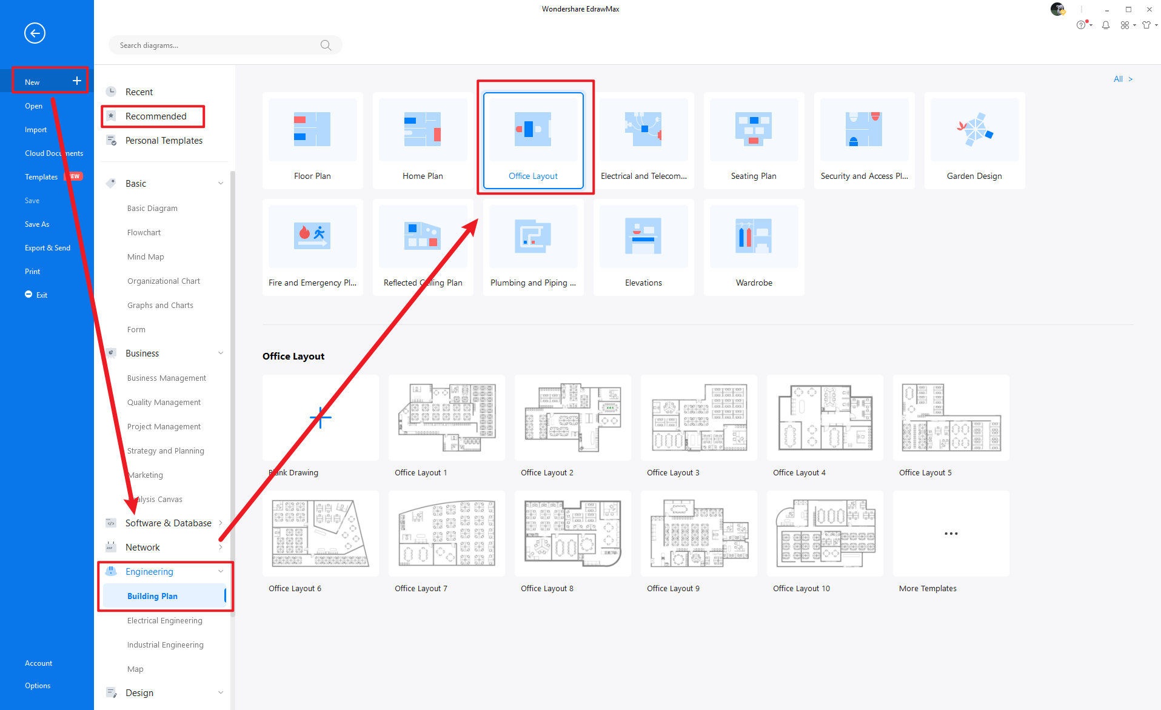1161x710 pixels.
Task: Collapse the Basic category chevron
Action: click(x=221, y=184)
